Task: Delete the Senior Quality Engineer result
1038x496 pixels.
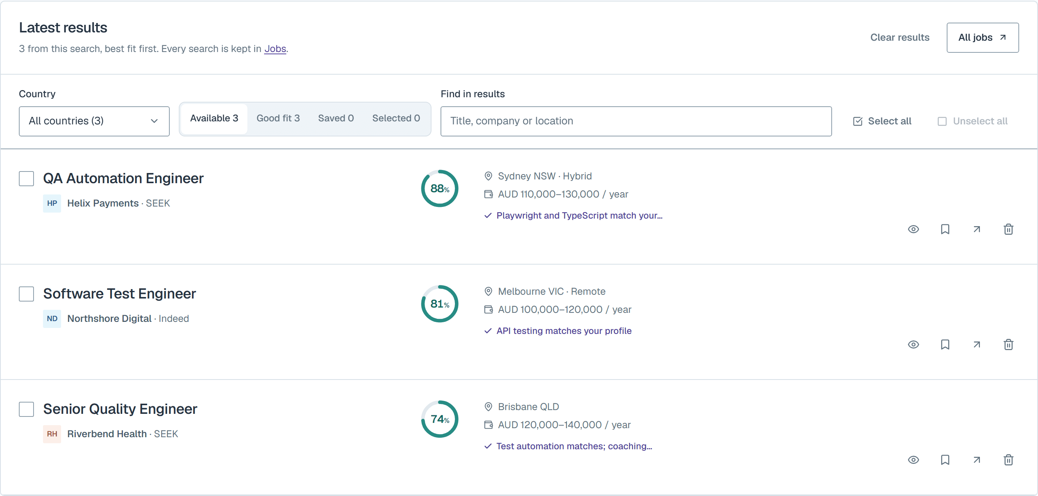Action: point(1008,460)
